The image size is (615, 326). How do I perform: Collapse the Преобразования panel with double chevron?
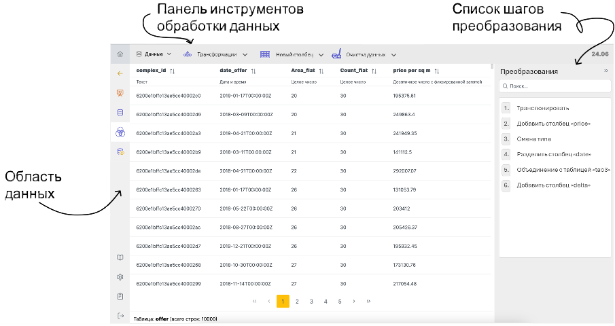(606, 71)
